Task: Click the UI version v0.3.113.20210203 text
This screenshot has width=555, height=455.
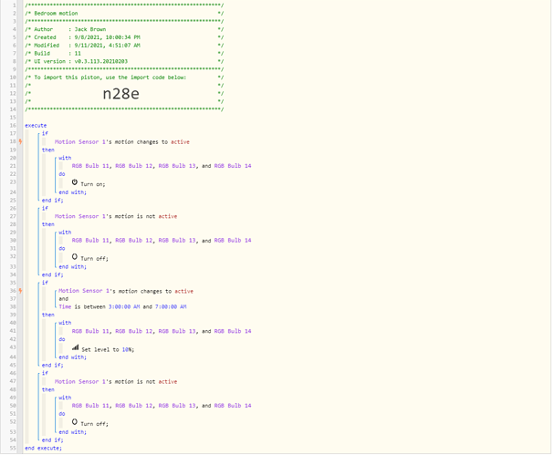Action: (101, 61)
